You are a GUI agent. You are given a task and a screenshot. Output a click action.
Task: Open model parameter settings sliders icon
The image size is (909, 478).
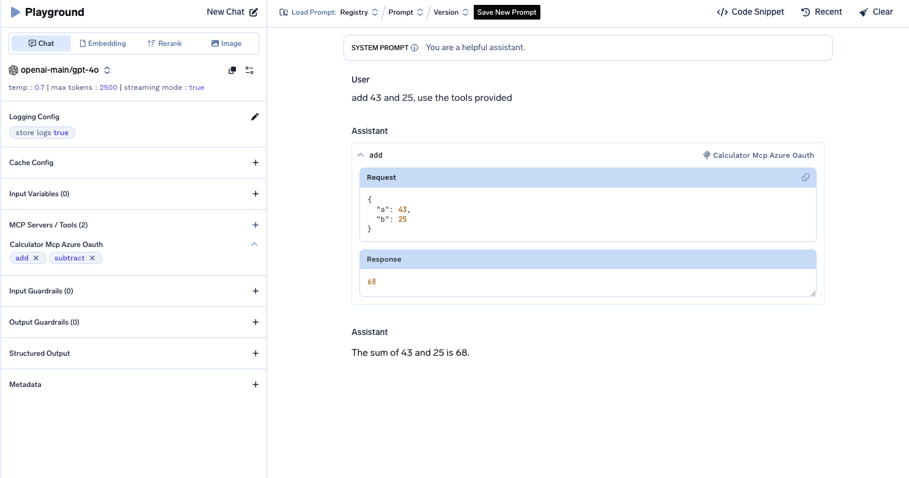tap(249, 70)
